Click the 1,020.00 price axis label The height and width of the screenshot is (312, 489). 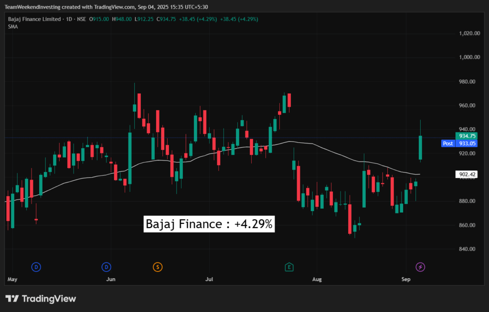(x=469, y=33)
